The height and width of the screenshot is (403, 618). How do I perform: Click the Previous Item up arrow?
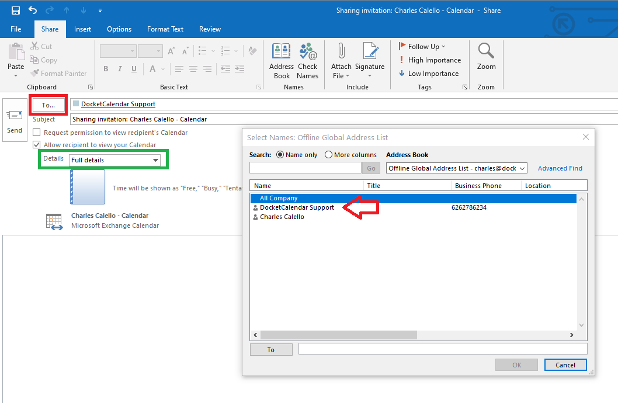coord(67,11)
